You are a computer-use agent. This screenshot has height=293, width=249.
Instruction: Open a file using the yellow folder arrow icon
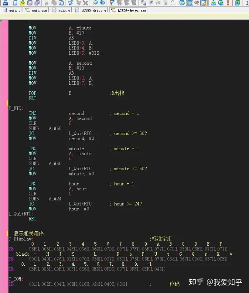[22, 3]
